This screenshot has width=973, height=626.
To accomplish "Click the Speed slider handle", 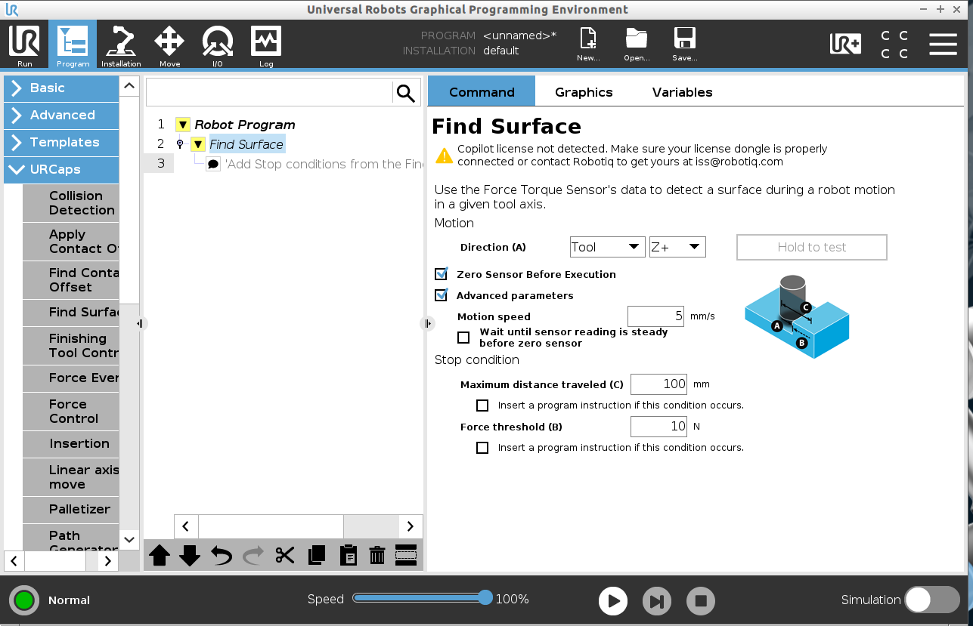I will 485,598.
